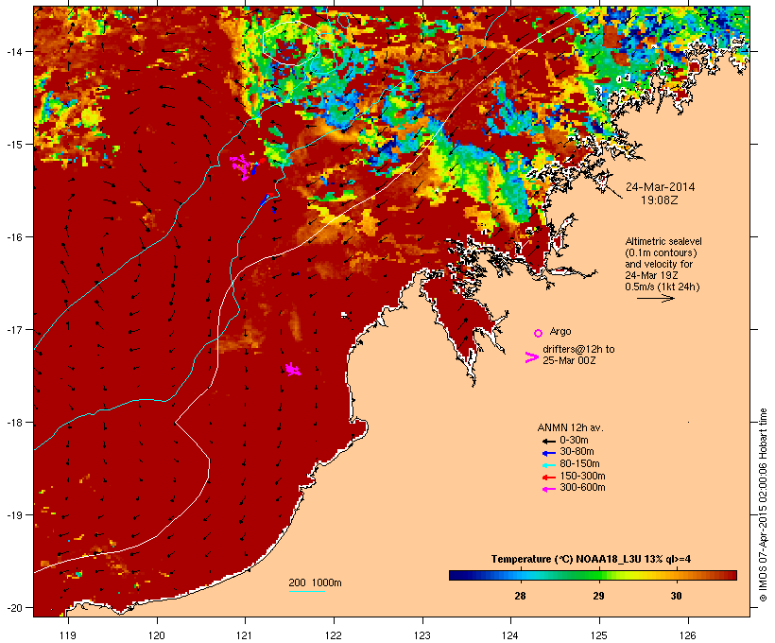Screen dimensions: 775x643
Task: Click the 'ANMN 12h av.' heading
Action: coord(570,427)
